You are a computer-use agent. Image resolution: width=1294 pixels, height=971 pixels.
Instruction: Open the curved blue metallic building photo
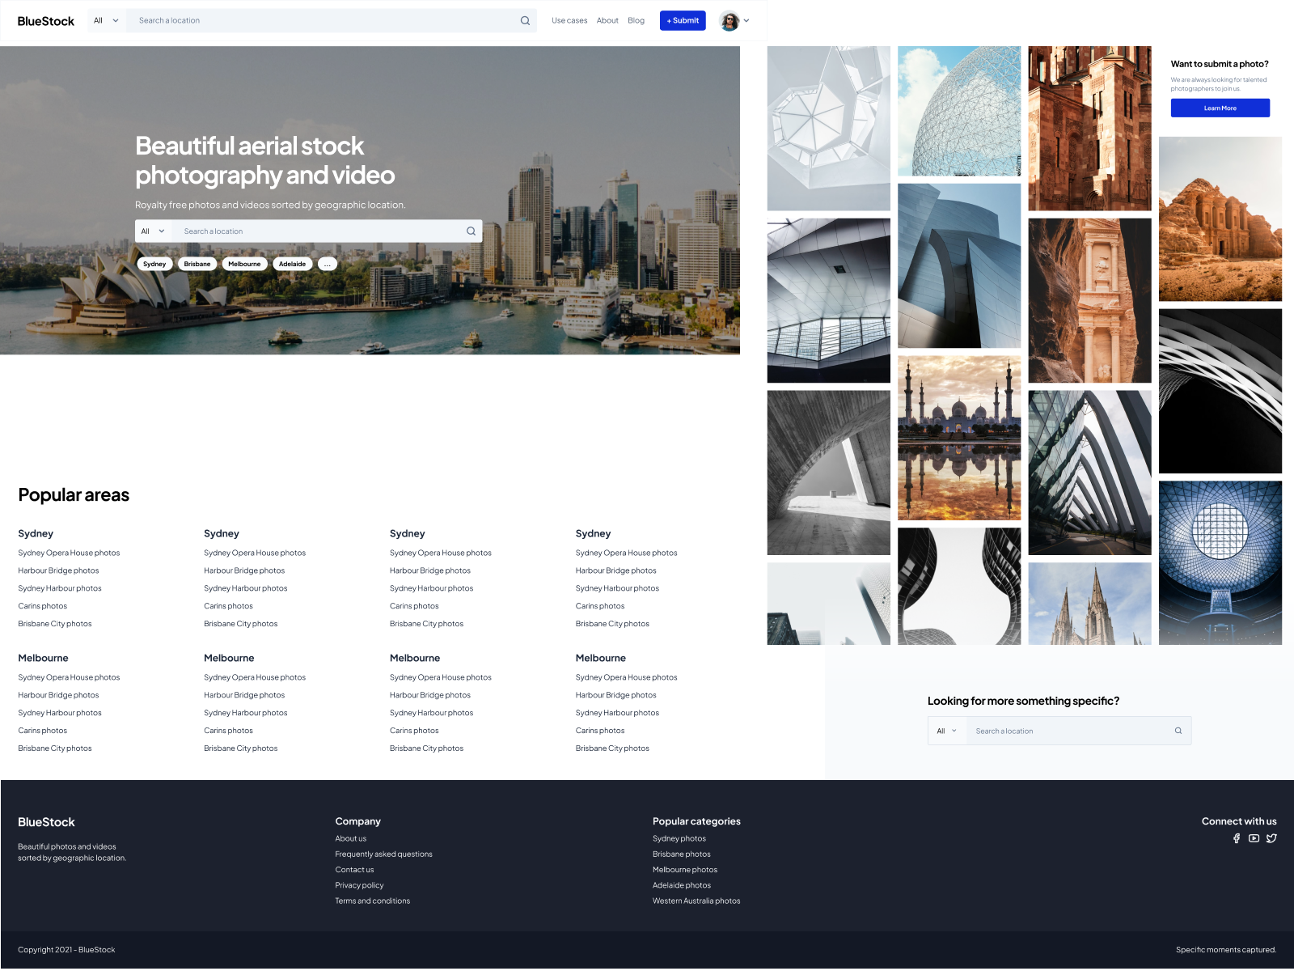tap(959, 265)
